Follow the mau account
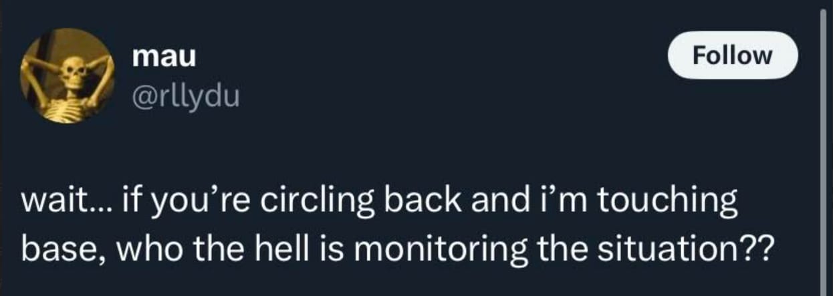This screenshot has width=833, height=296. (733, 55)
